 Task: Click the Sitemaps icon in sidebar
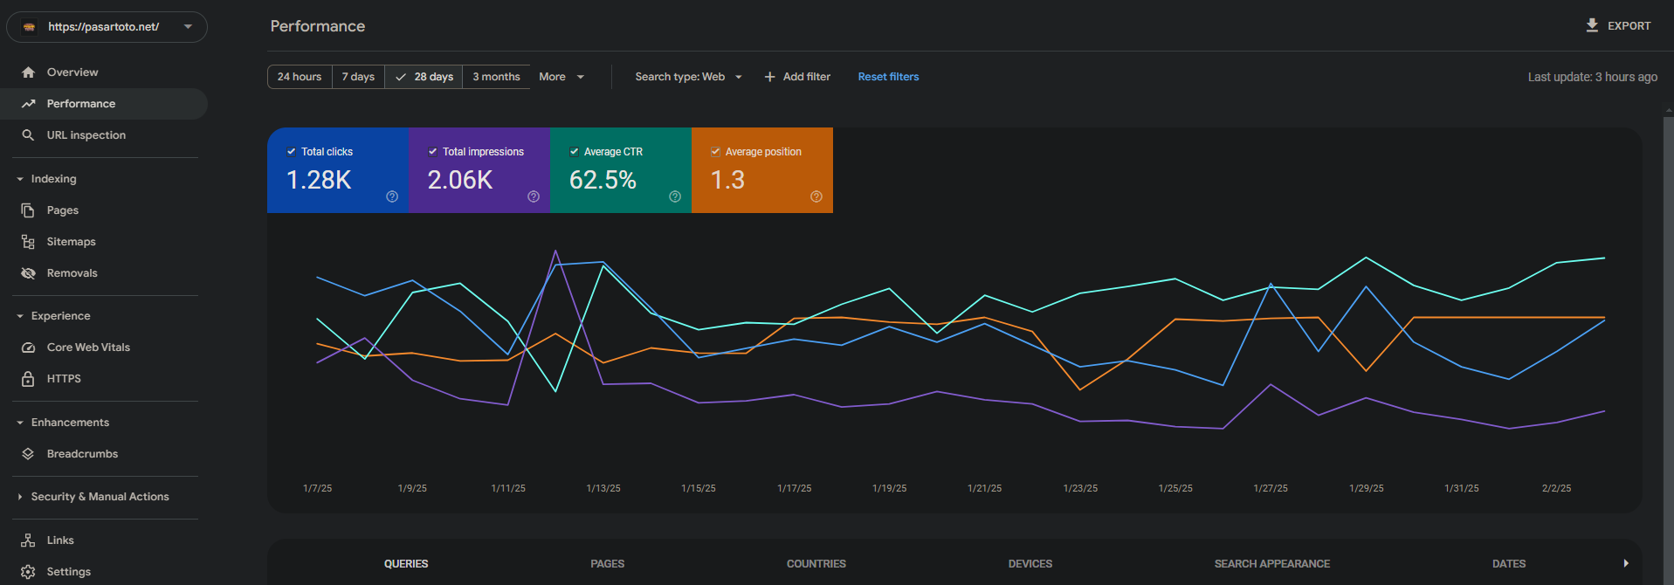tap(28, 242)
